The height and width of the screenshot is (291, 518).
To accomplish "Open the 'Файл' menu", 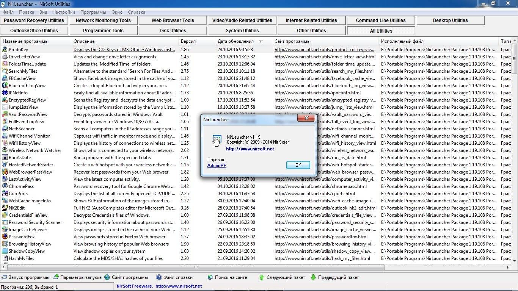I will tap(8, 12).
